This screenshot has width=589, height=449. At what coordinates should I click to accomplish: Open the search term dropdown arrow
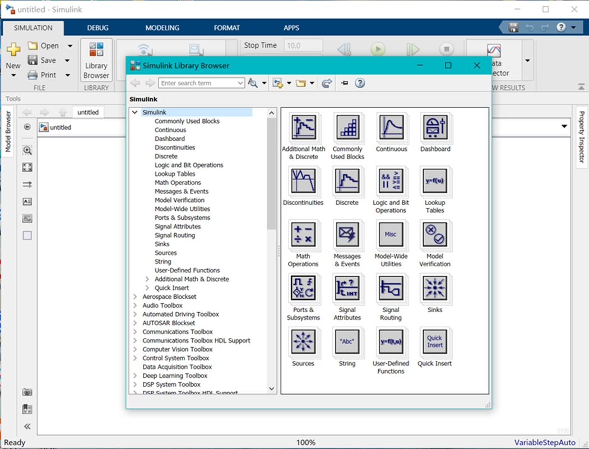[240, 83]
